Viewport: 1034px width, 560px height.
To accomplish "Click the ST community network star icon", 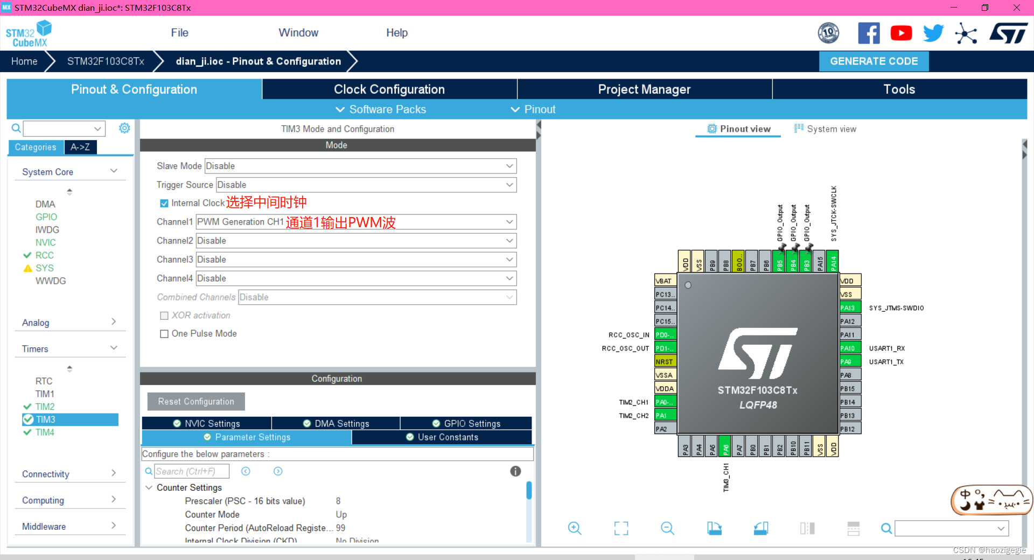I will coord(966,33).
